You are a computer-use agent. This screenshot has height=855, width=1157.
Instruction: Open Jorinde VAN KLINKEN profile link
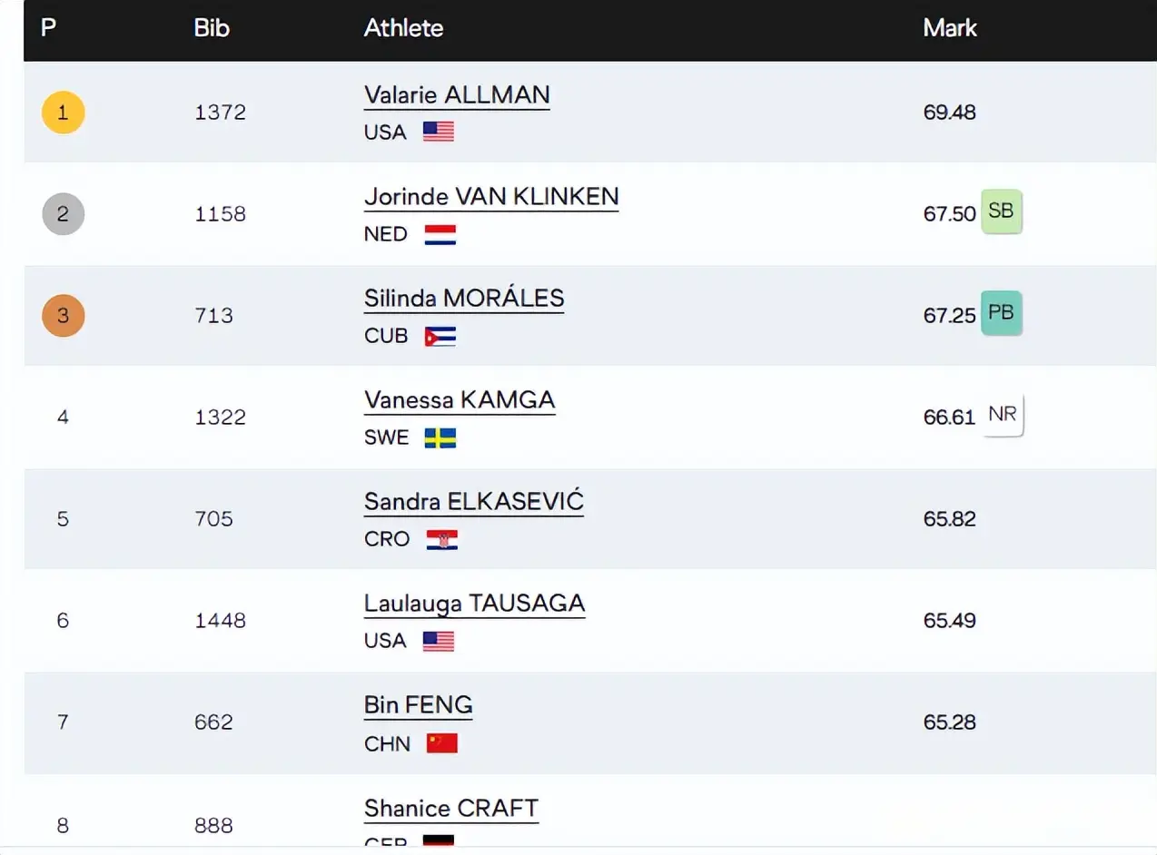[x=491, y=197]
